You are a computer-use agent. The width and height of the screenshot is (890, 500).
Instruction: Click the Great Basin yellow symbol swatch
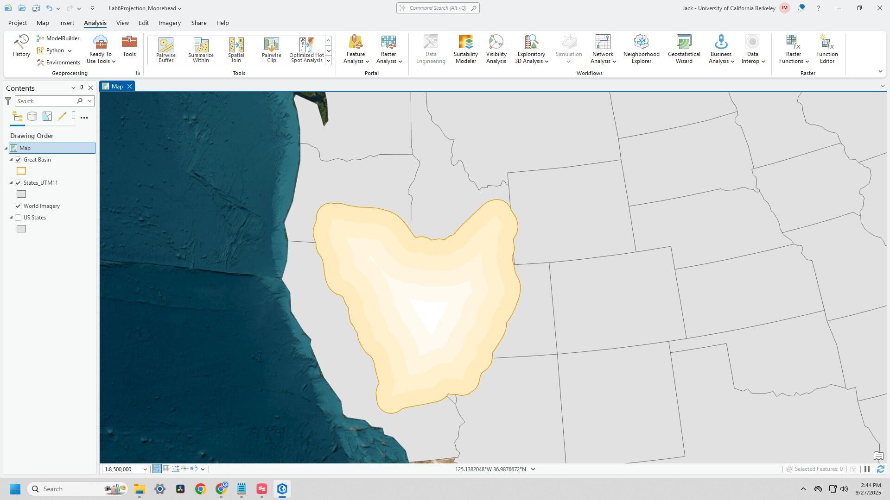21,171
